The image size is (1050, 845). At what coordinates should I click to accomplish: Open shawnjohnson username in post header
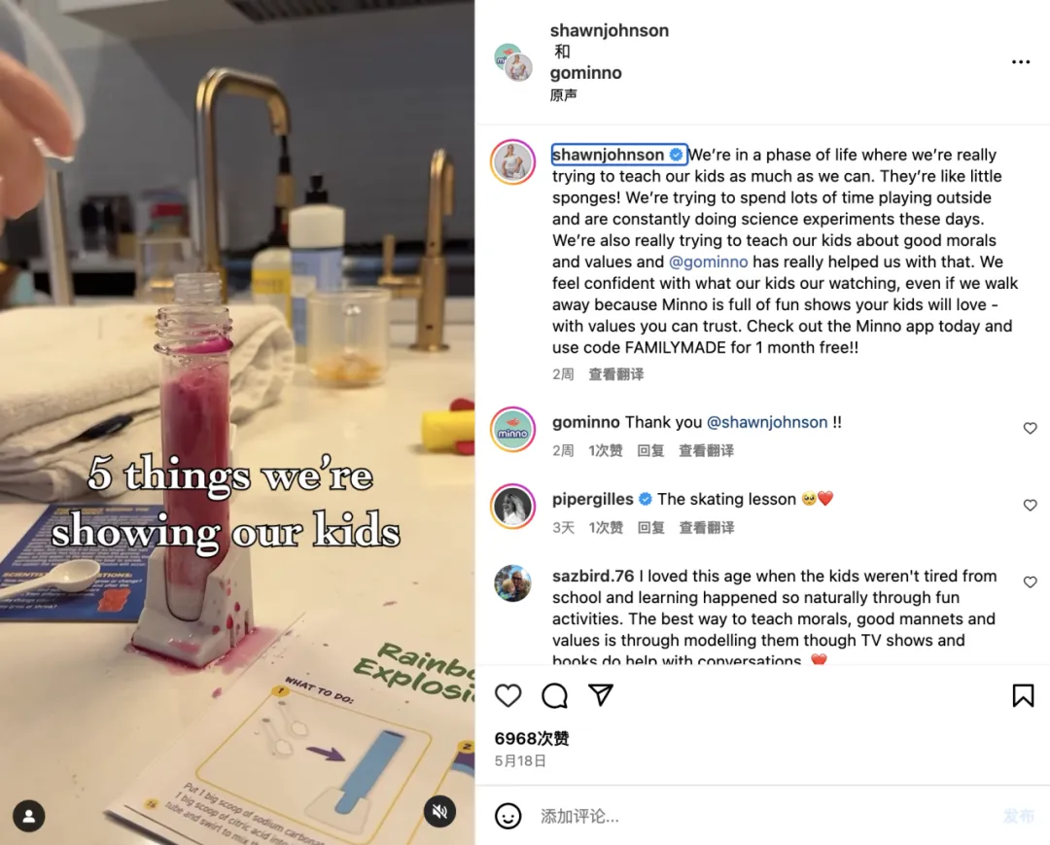coord(610,31)
